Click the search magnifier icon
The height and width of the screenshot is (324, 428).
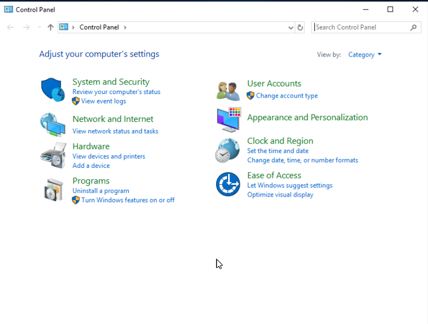pyautogui.click(x=413, y=27)
